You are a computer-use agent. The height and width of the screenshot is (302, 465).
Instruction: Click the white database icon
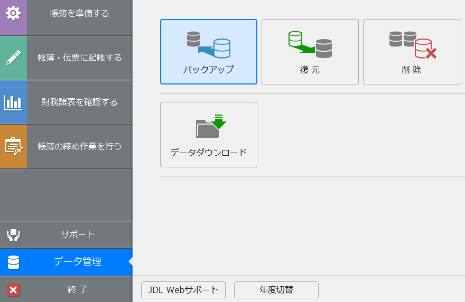[13, 262]
